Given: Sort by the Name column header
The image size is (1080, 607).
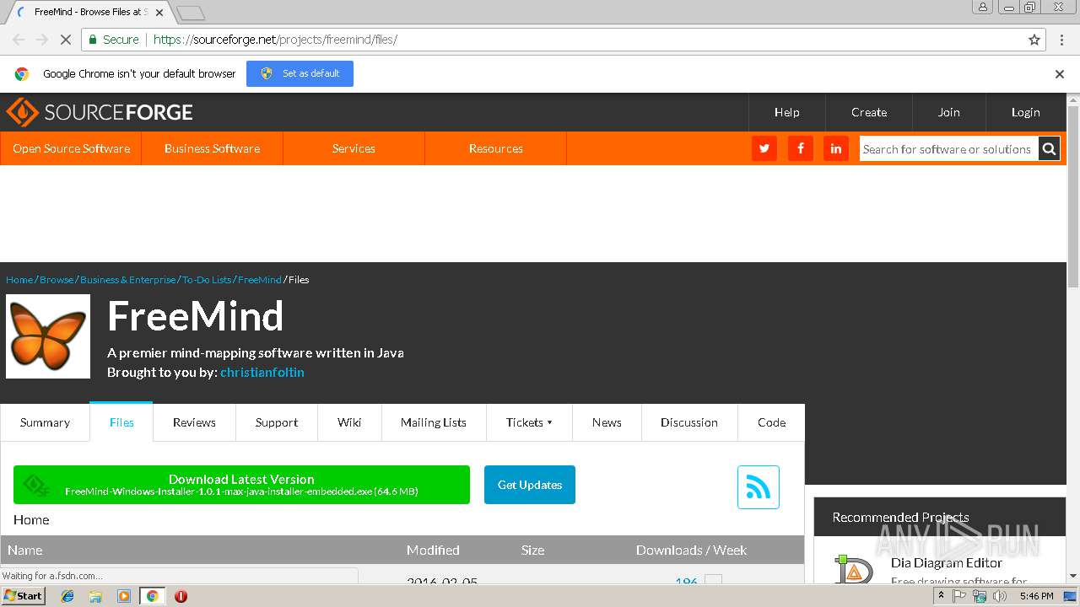Looking at the screenshot, I should [x=25, y=550].
